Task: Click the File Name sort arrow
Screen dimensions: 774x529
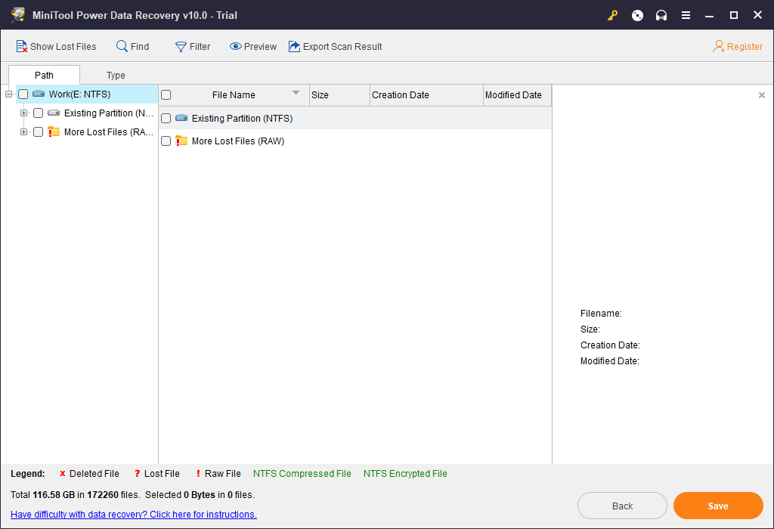Action: tap(296, 93)
